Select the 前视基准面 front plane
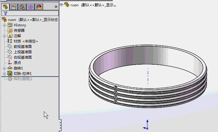Viewport: 218px width, 132px height. pyautogui.click(x=23, y=46)
